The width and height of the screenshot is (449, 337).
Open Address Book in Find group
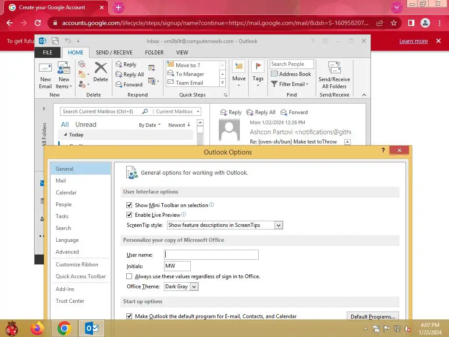[x=291, y=74]
